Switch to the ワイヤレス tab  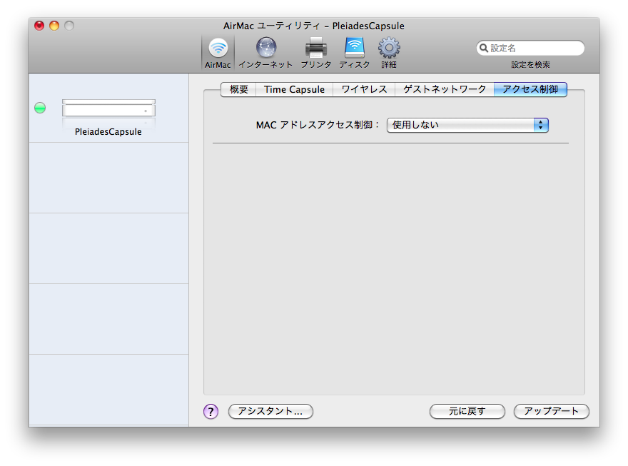364,89
